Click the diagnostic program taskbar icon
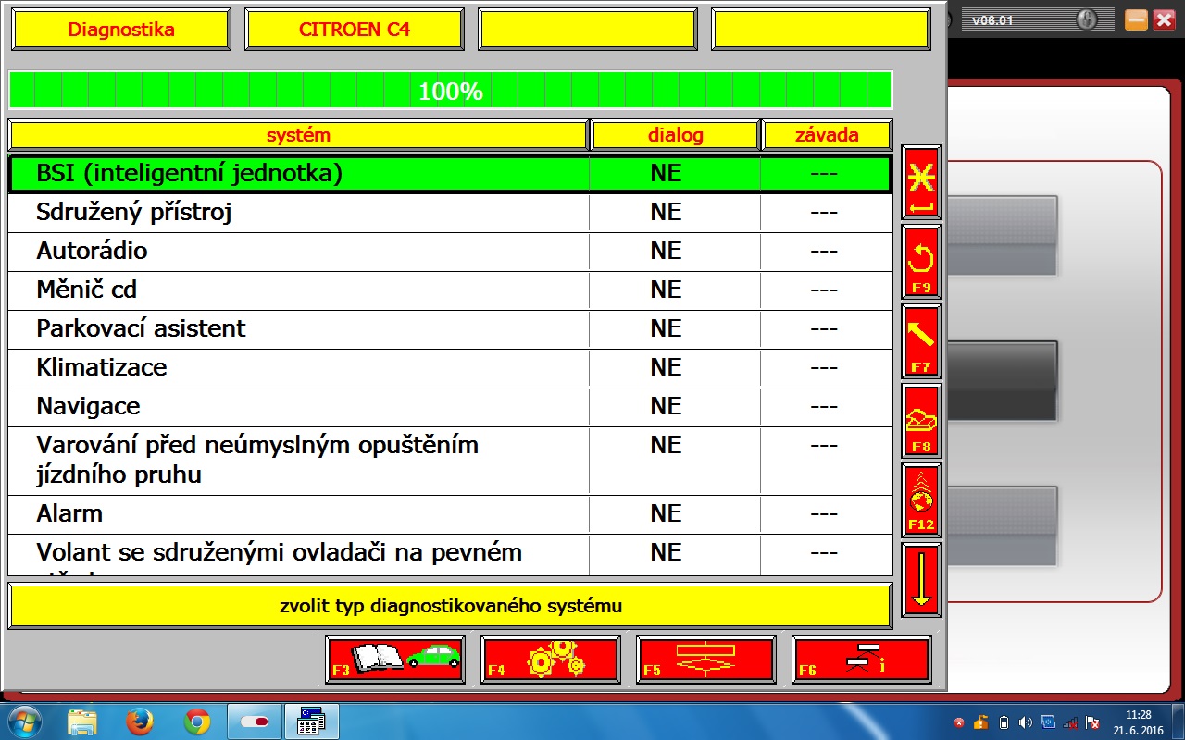The height and width of the screenshot is (740, 1185). click(x=310, y=721)
